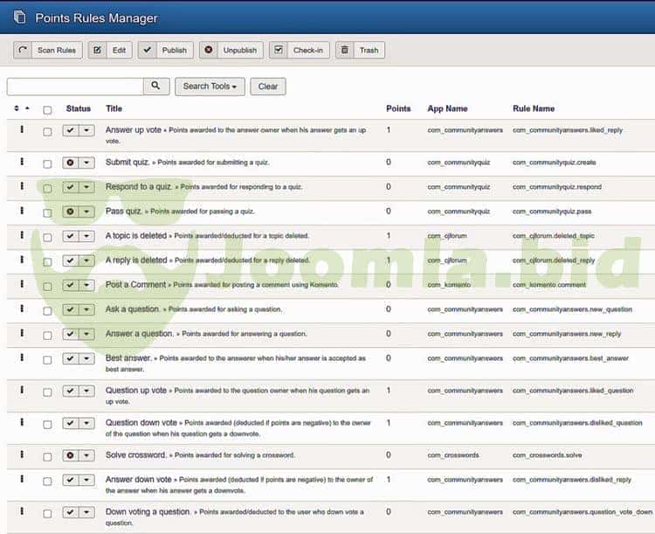Viewport: 655px width, 534px height.
Task: Click drag handle of Question down vote row
Action: [22, 422]
